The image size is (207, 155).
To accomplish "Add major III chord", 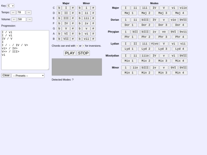I will pos(66,18).
